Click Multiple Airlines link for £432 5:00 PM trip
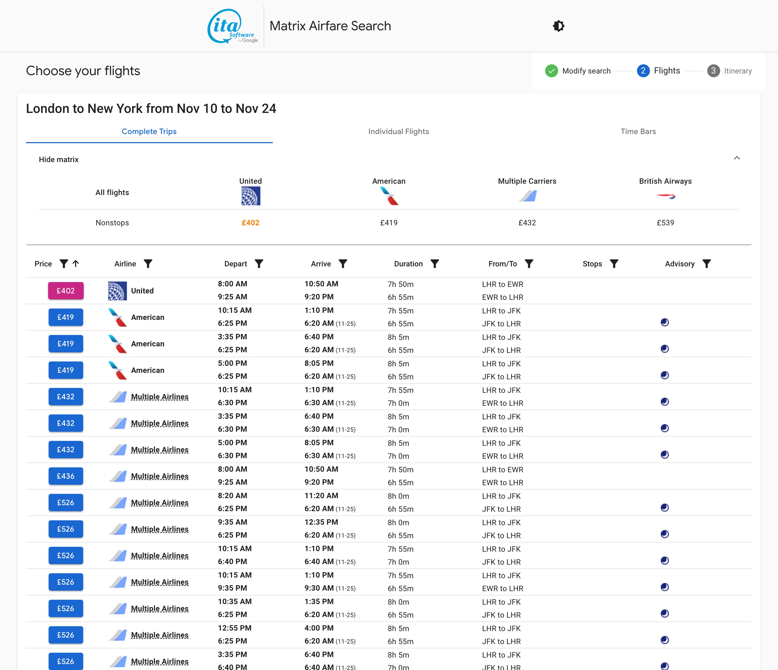This screenshot has height=670, width=778. (x=160, y=450)
